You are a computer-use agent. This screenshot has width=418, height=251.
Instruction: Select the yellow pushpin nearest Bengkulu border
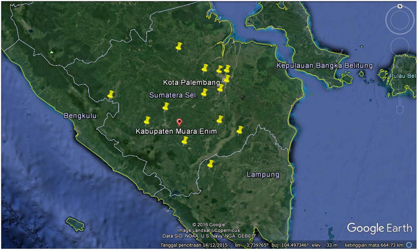[111, 94]
